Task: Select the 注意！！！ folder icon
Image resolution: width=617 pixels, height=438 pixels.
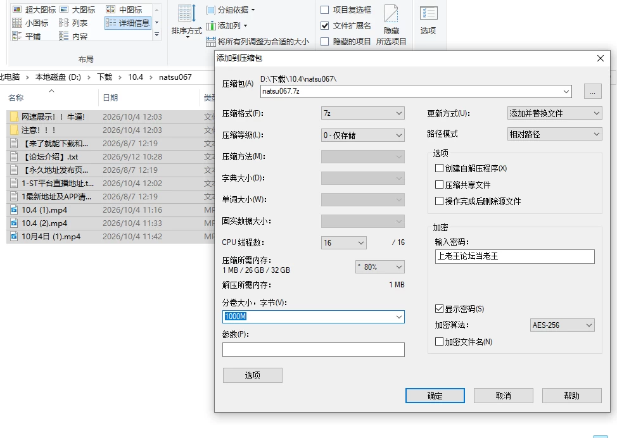Action: 14,130
